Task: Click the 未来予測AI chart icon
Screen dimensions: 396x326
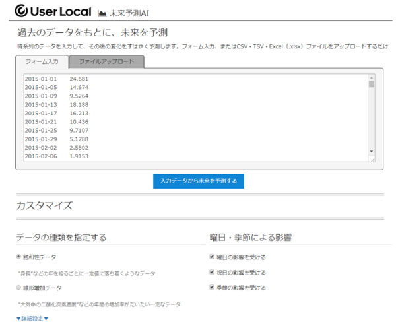Action: click(102, 13)
